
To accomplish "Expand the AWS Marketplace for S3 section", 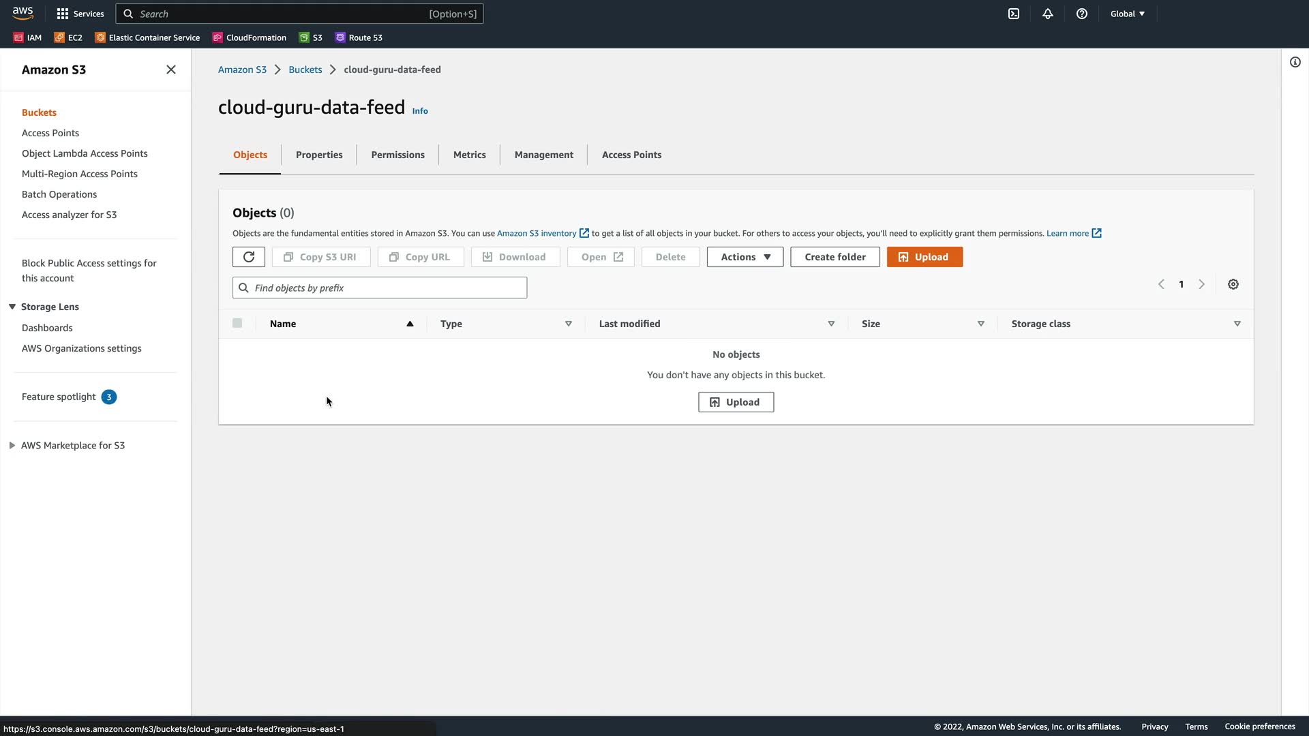I will [12, 445].
